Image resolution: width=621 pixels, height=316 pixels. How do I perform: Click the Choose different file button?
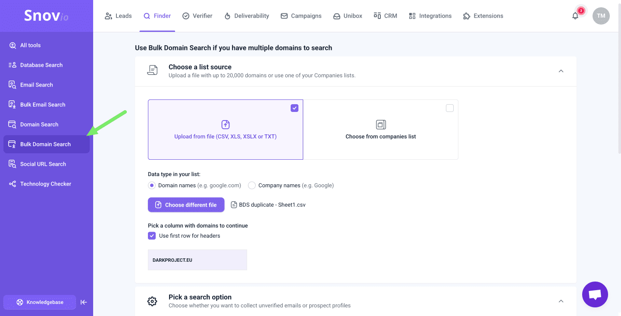click(186, 205)
